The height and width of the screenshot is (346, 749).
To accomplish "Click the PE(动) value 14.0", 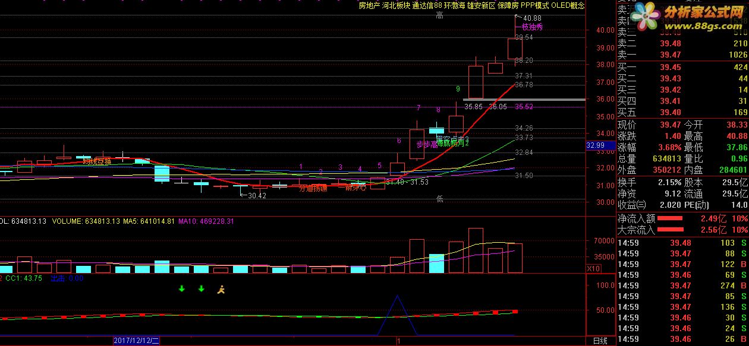I will pyautogui.click(x=739, y=205).
